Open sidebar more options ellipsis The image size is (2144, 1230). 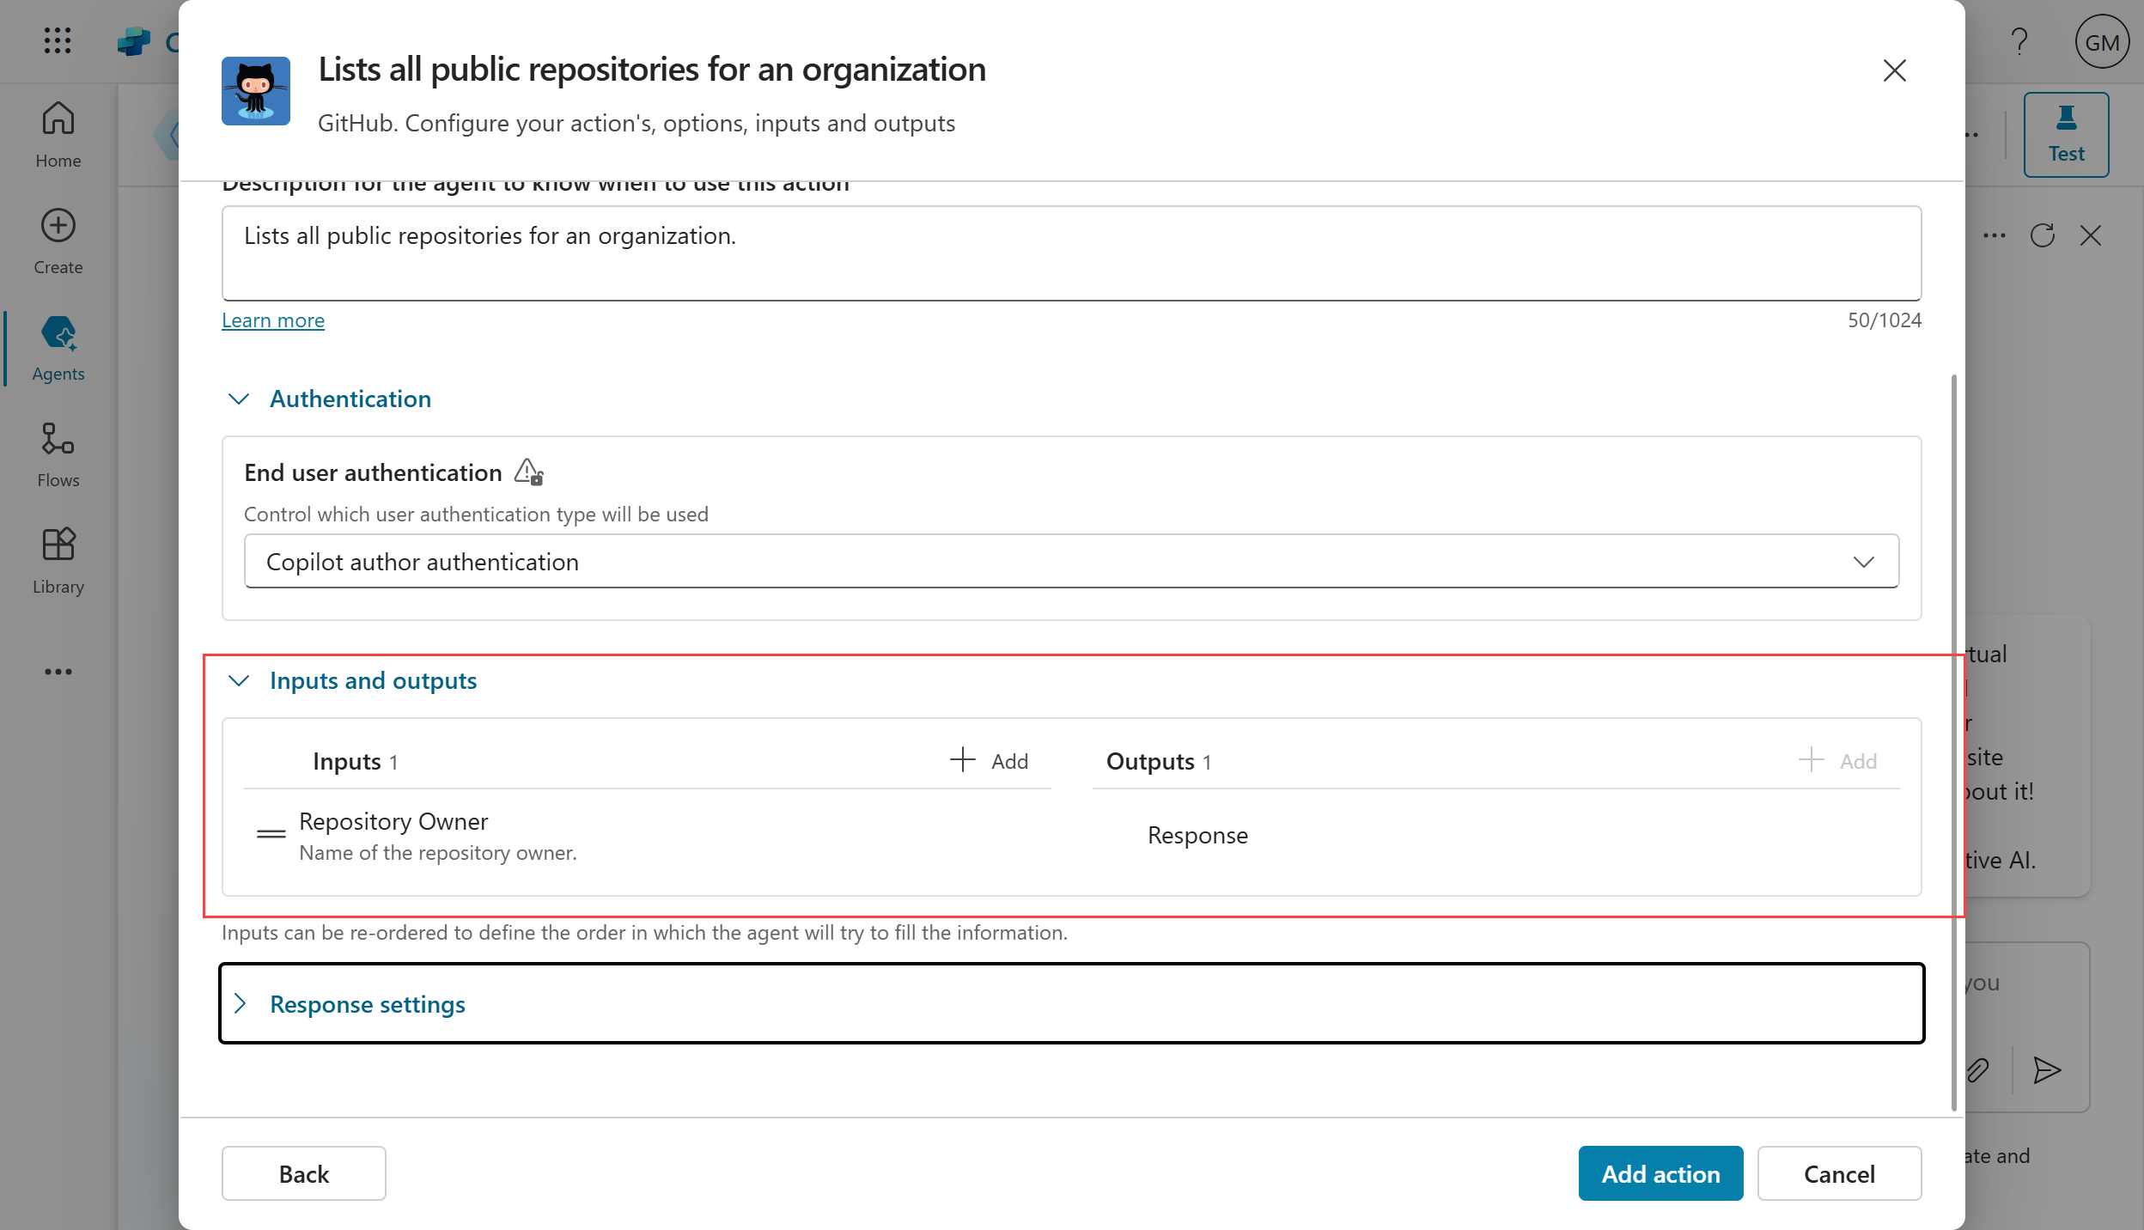(58, 672)
